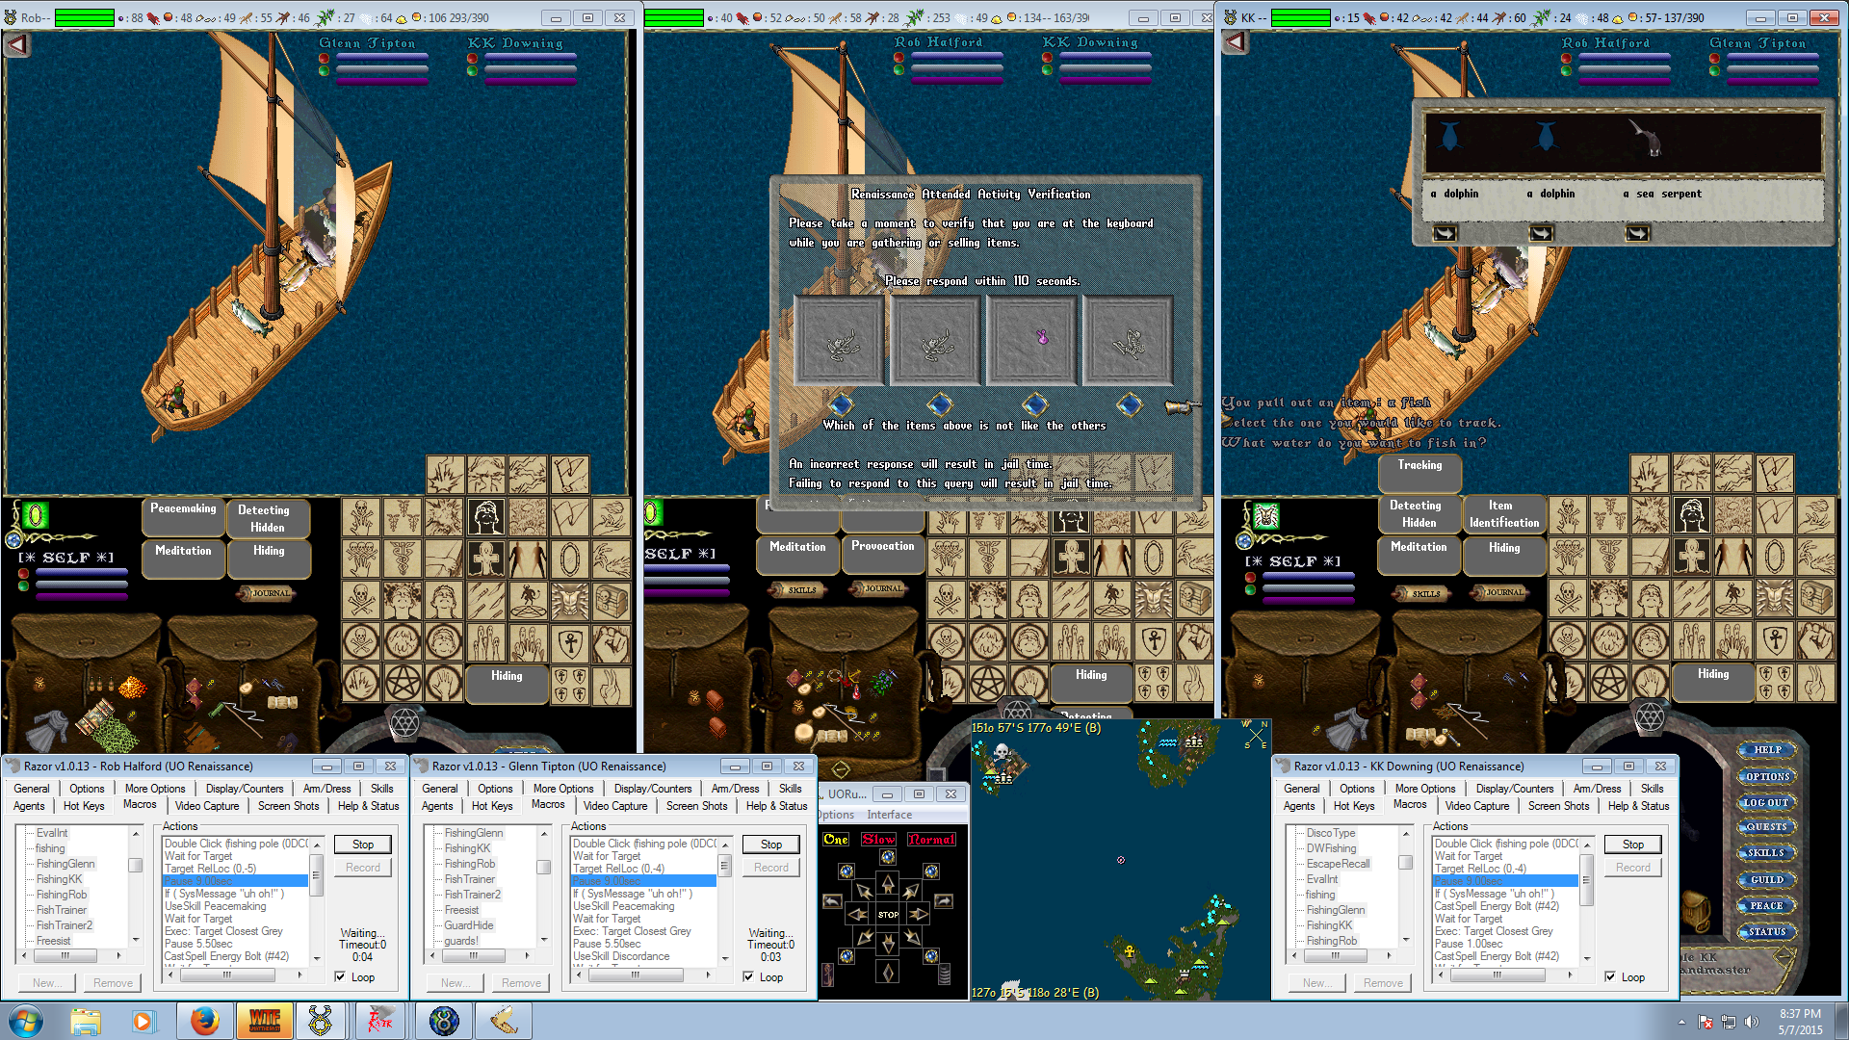The width and height of the screenshot is (1849, 1040).
Task: Sail west with UORudder left arrow
Action: point(858,914)
